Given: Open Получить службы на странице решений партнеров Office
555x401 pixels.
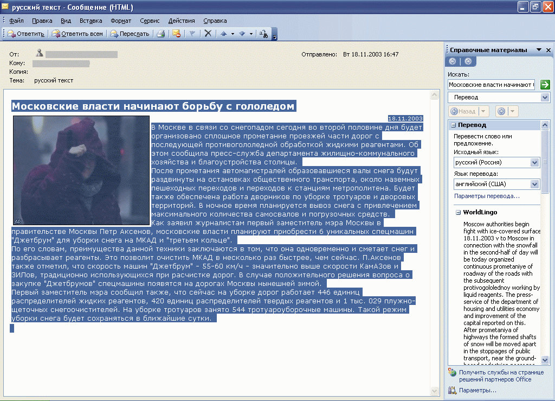Looking at the screenshot, I should [501, 376].
